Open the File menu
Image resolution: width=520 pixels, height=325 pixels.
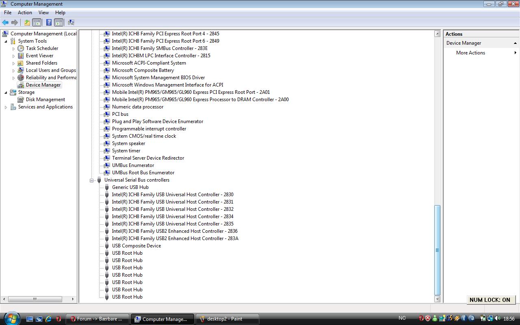[x=8, y=13]
